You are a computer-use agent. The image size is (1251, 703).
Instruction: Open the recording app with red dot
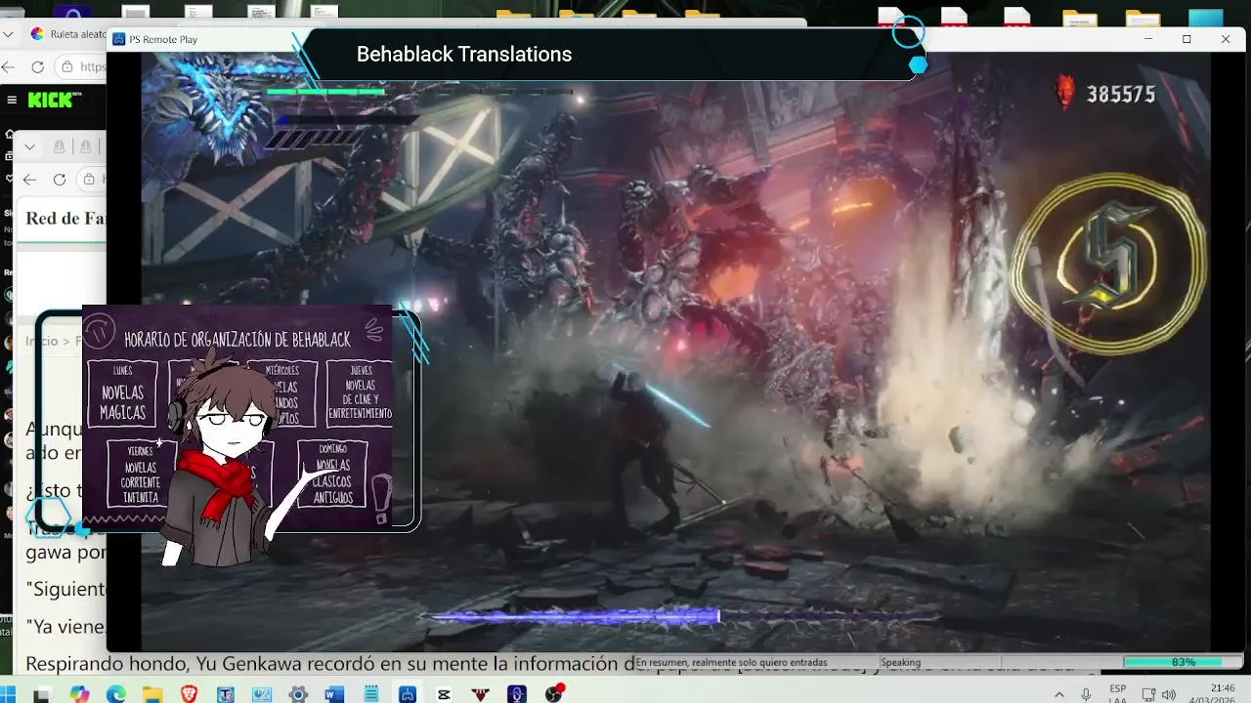554,694
